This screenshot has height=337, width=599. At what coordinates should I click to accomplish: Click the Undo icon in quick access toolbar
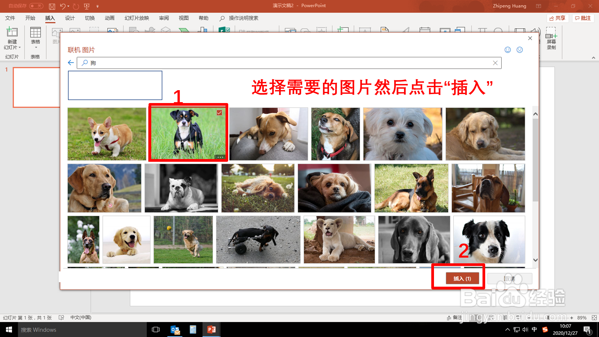[x=62, y=6]
